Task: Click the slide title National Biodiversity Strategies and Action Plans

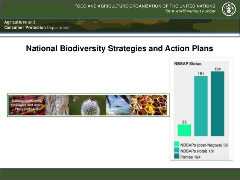Action: (x=120, y=48)
